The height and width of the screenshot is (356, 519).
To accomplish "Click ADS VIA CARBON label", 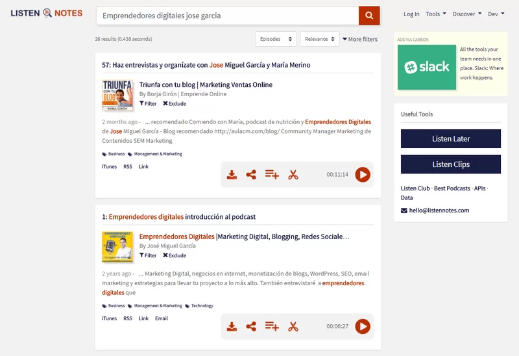I will click(x=413, y=40).
